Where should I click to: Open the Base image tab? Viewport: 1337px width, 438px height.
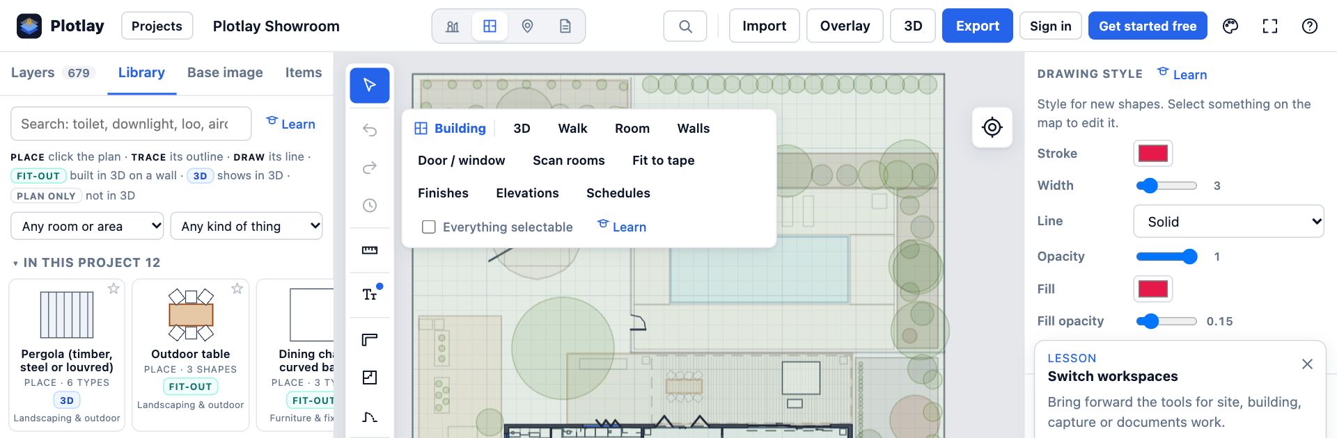225,72
